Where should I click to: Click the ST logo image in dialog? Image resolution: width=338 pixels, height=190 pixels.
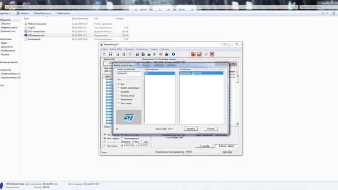pyautogui.click(x=129, y=117)
